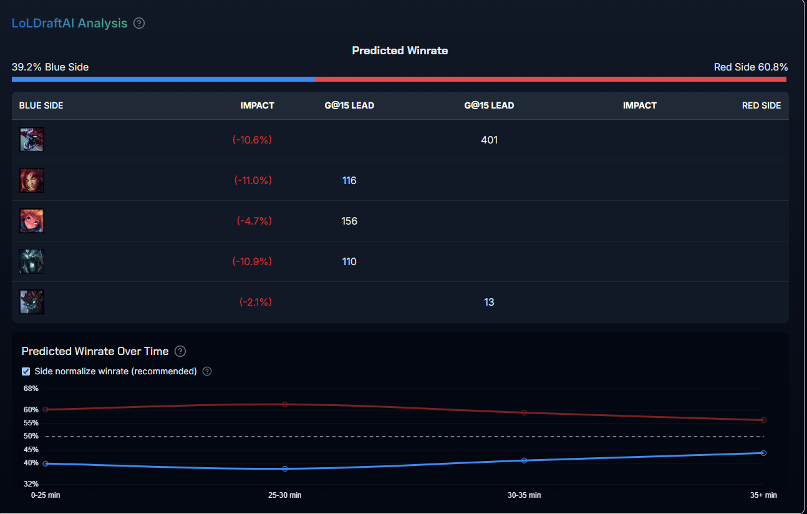This screenshot has width=807, height=514.
Task: Click the champion portrait with -4.7% impact
Action: pos(32,221)
